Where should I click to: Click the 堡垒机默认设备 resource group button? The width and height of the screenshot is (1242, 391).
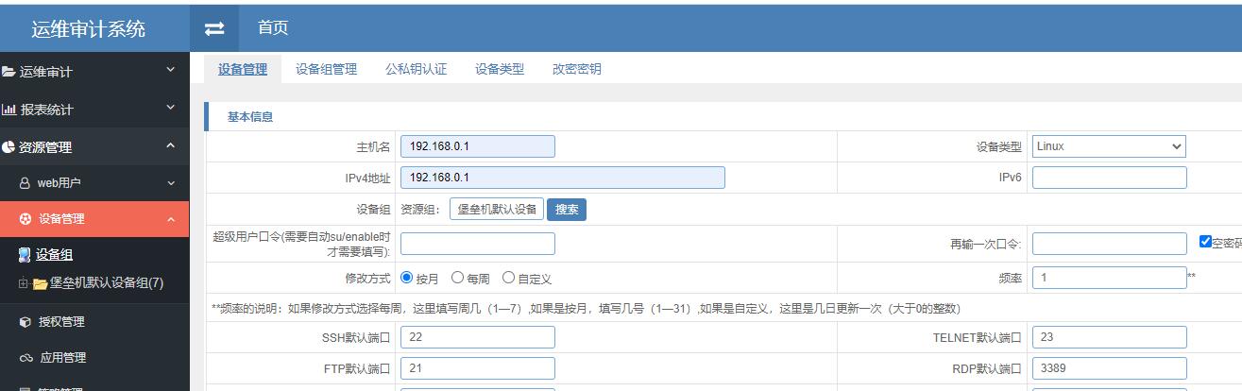tap(497, 210)
